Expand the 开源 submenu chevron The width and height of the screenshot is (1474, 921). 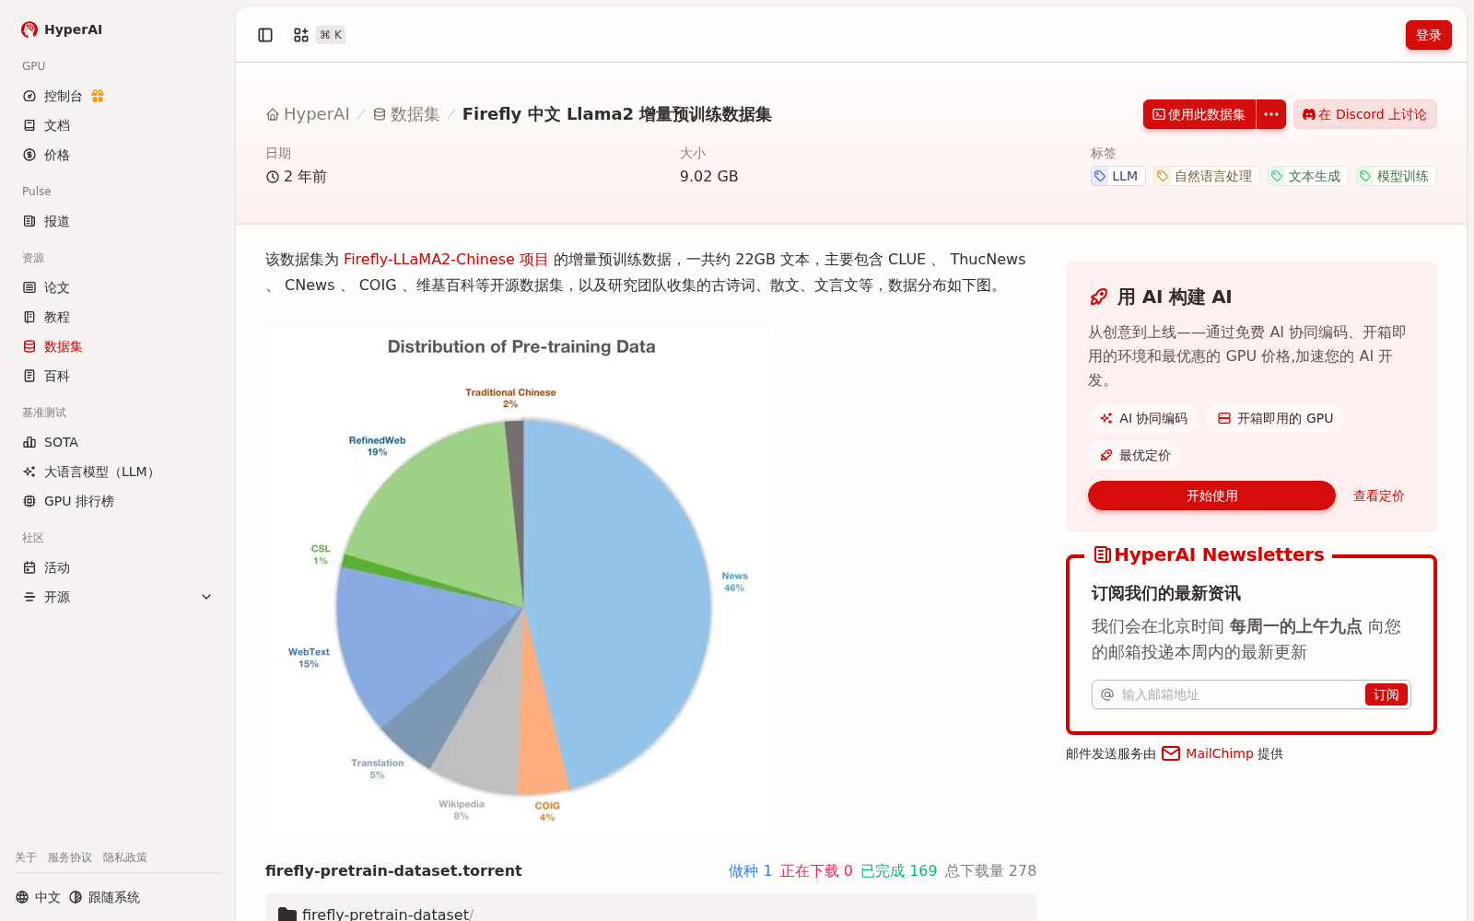(x=206, y=597)
